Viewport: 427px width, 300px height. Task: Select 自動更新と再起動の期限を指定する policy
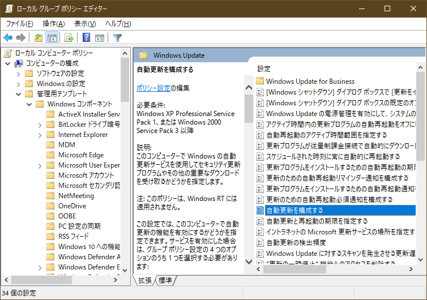(x=317, y=221)
